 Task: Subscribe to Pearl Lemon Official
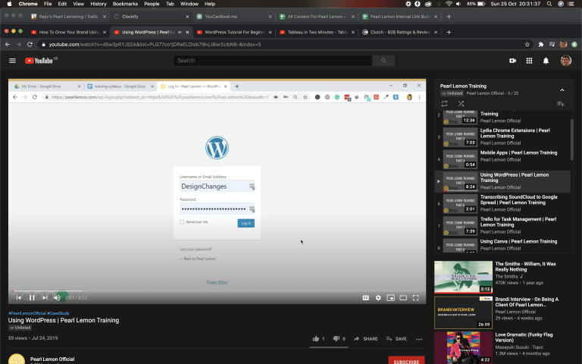[x=406, y=361]
